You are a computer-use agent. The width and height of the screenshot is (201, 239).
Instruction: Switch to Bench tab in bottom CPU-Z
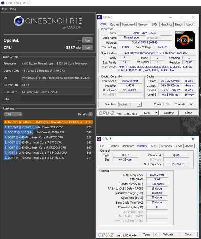pos(178,146)
